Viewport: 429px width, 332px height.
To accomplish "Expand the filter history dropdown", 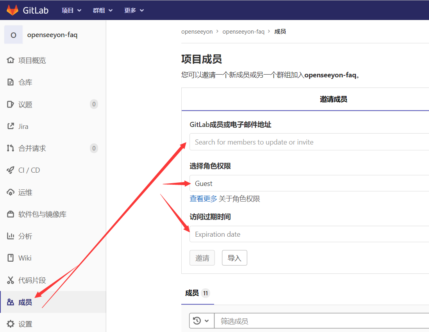I will [x=202, y=321].
